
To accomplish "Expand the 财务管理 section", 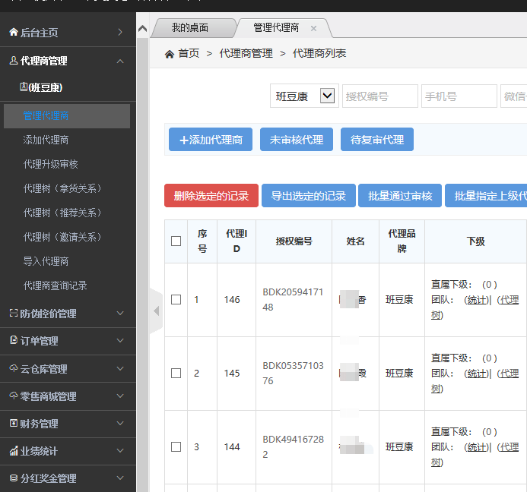I will click(120, 423).
